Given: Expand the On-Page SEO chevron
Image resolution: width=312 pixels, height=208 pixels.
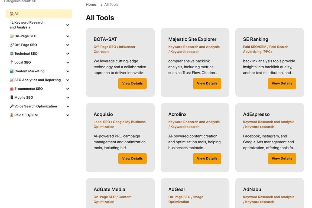Looking at the screenshot, I should [68, 36].
